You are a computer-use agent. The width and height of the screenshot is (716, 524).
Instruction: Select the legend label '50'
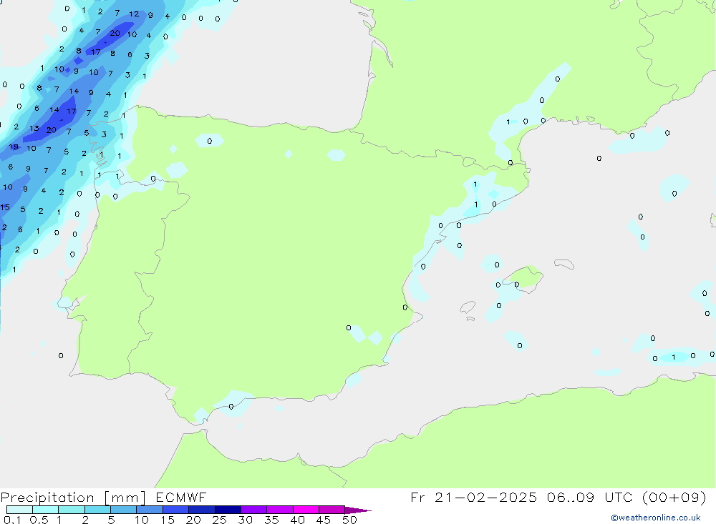click(349, 520)
